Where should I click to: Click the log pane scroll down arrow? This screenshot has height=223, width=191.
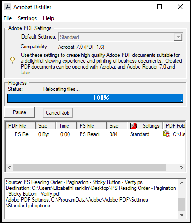[182, 215]
